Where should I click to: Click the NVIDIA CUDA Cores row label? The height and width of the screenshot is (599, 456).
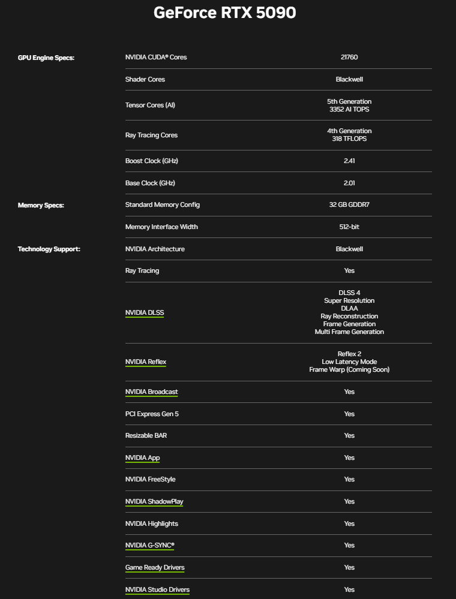[155, 57]
